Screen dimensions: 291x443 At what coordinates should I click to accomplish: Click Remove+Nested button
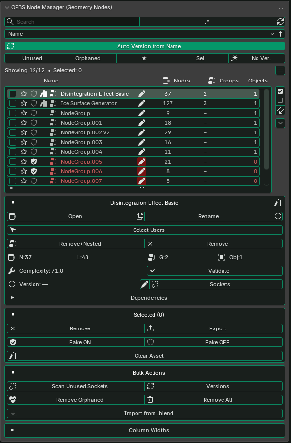[76, 244]
